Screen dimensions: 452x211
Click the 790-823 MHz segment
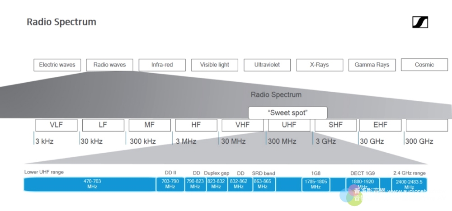[195, 184]
